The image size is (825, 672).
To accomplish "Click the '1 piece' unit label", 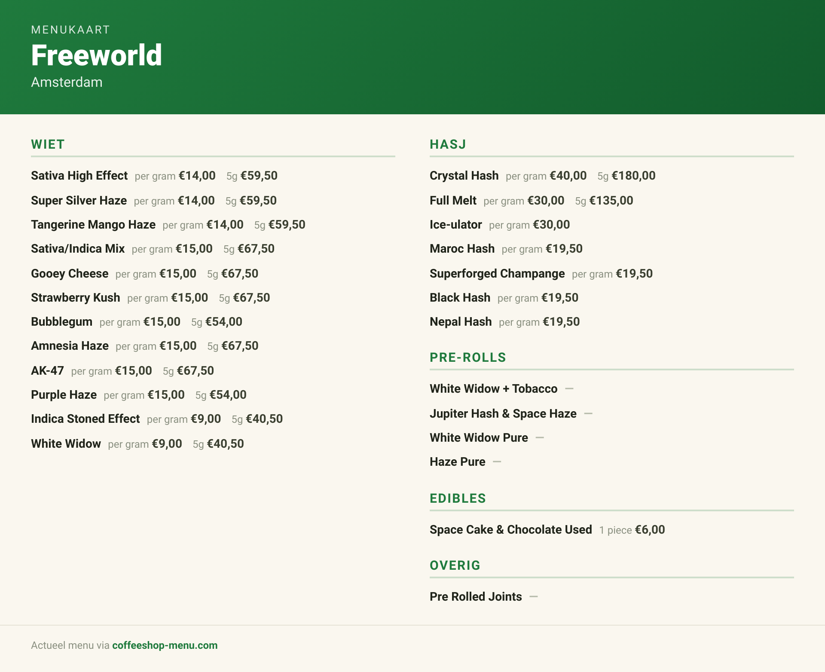I will click(x=615, y=530).
